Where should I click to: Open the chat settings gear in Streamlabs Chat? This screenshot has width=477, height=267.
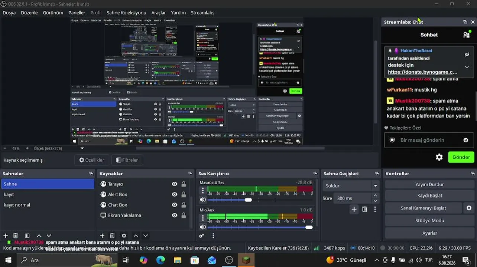pyautogui.click(x=439, y=157)
